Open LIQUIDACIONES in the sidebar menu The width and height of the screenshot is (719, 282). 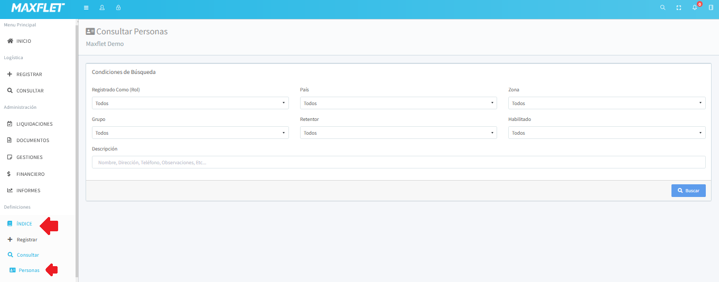pos(34,124)
